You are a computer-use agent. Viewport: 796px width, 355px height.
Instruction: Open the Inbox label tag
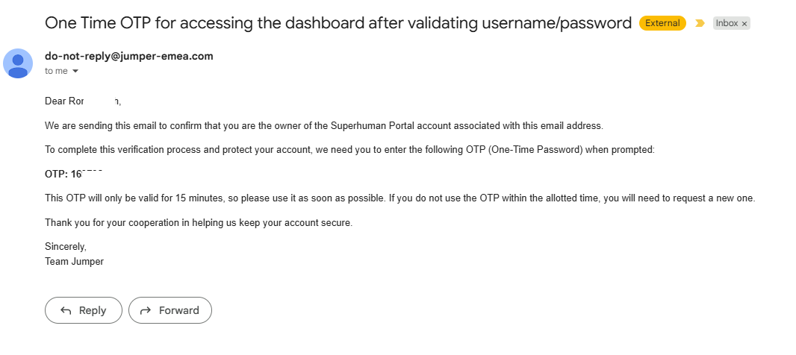pyautogui.click(x=727, y=23)
